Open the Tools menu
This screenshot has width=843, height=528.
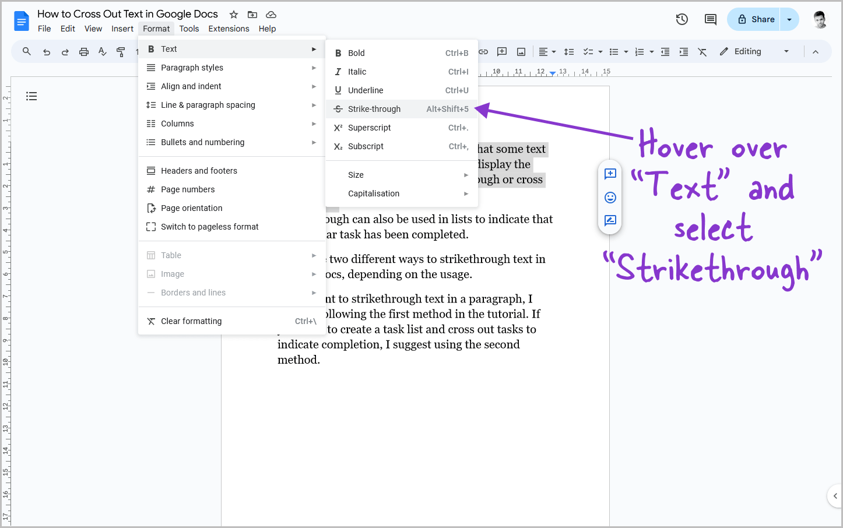tap(189, 29)
